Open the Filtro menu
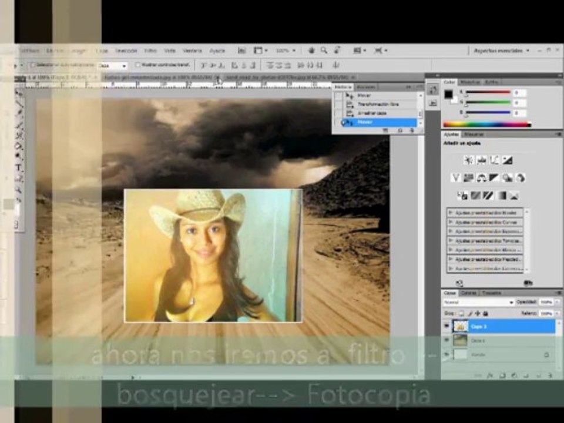Screen dimensions: 564x423 click(x=150, y=51)
